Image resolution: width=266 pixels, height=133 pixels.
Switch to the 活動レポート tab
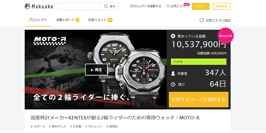click(68, 20)
